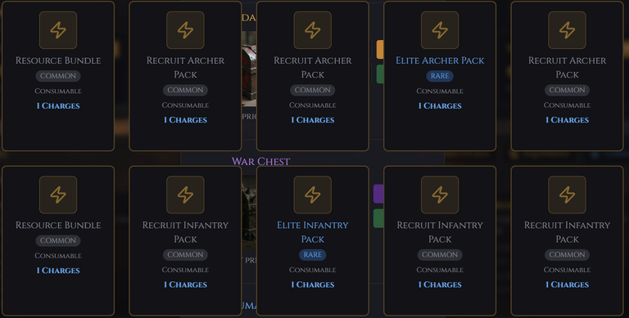The height and width of the screenshot is (318, 629).
Task: Select lightning icon of Resource Bundle in infantry row
Action: (58, 195)
